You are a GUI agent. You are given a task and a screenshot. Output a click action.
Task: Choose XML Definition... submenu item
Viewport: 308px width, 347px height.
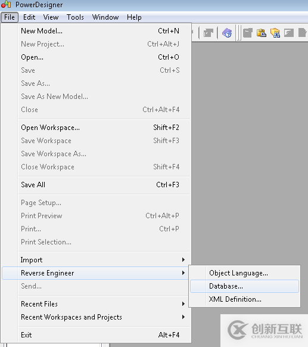pos(244,299)
